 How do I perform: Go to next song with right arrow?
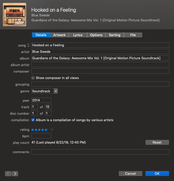pos(15,173)
